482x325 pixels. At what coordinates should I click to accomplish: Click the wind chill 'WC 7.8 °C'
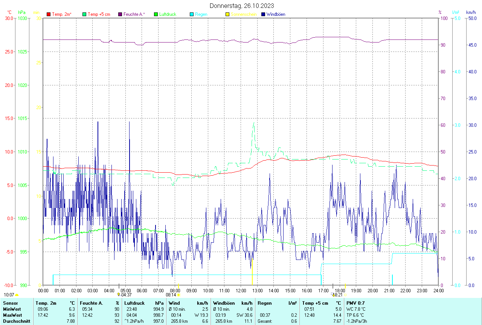click(x=356, y=309)
